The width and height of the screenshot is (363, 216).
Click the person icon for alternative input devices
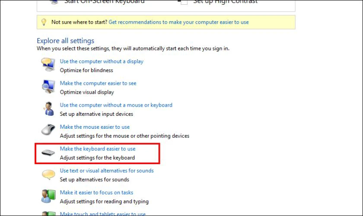tap(48, 108)
